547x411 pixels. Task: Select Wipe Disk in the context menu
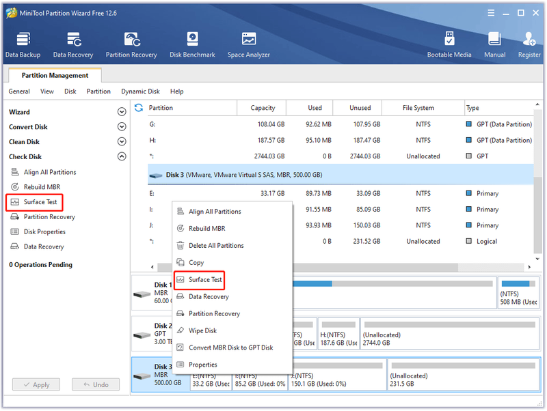(202, 331)
